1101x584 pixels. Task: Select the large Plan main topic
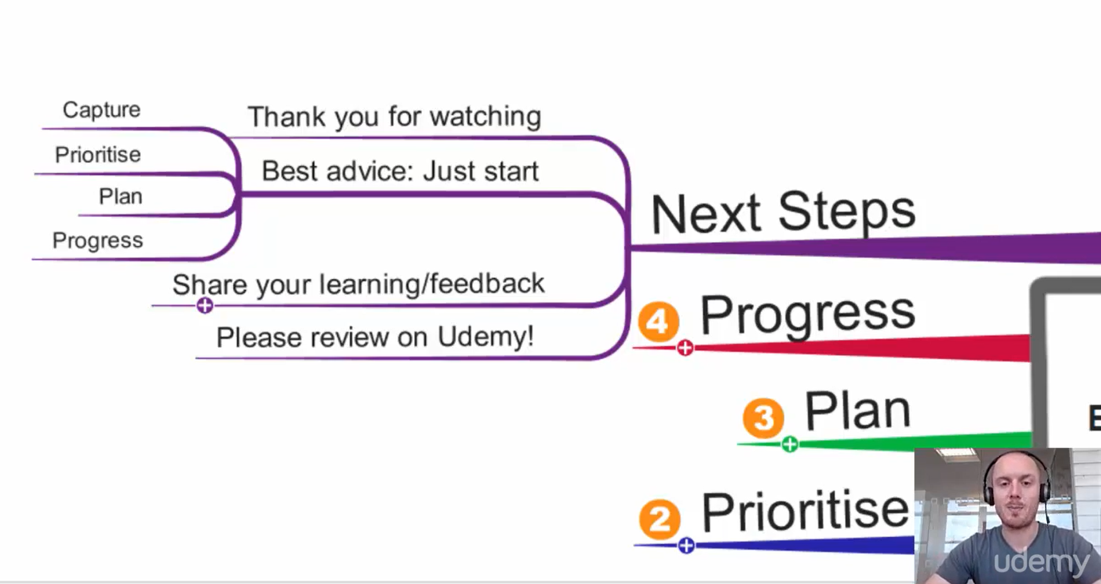coord(857,410)
